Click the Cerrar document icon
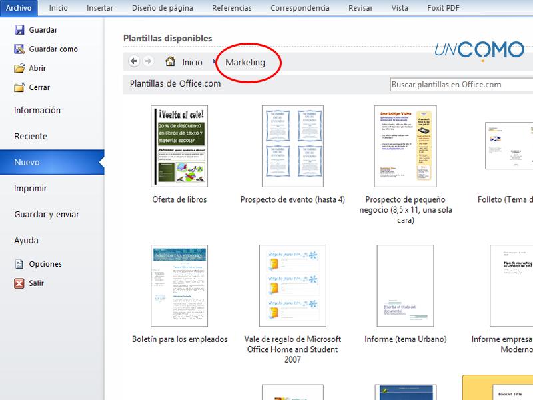The width and height of the screenshot is (533, 400). click(19, 87)
